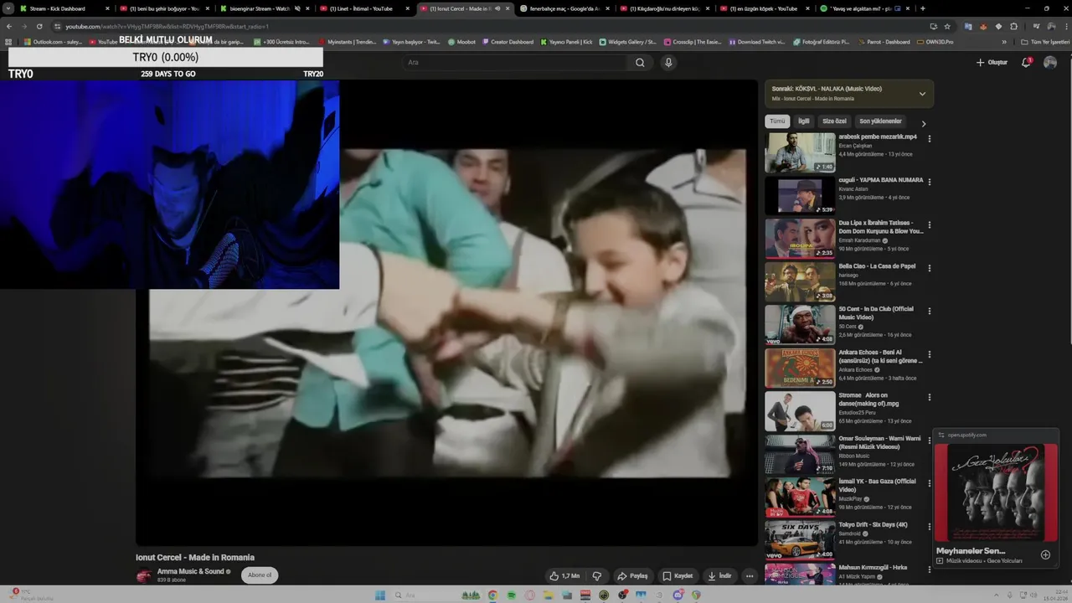
Task: Select the Son yüklenenler filter chip
Action: click(880, 121)
